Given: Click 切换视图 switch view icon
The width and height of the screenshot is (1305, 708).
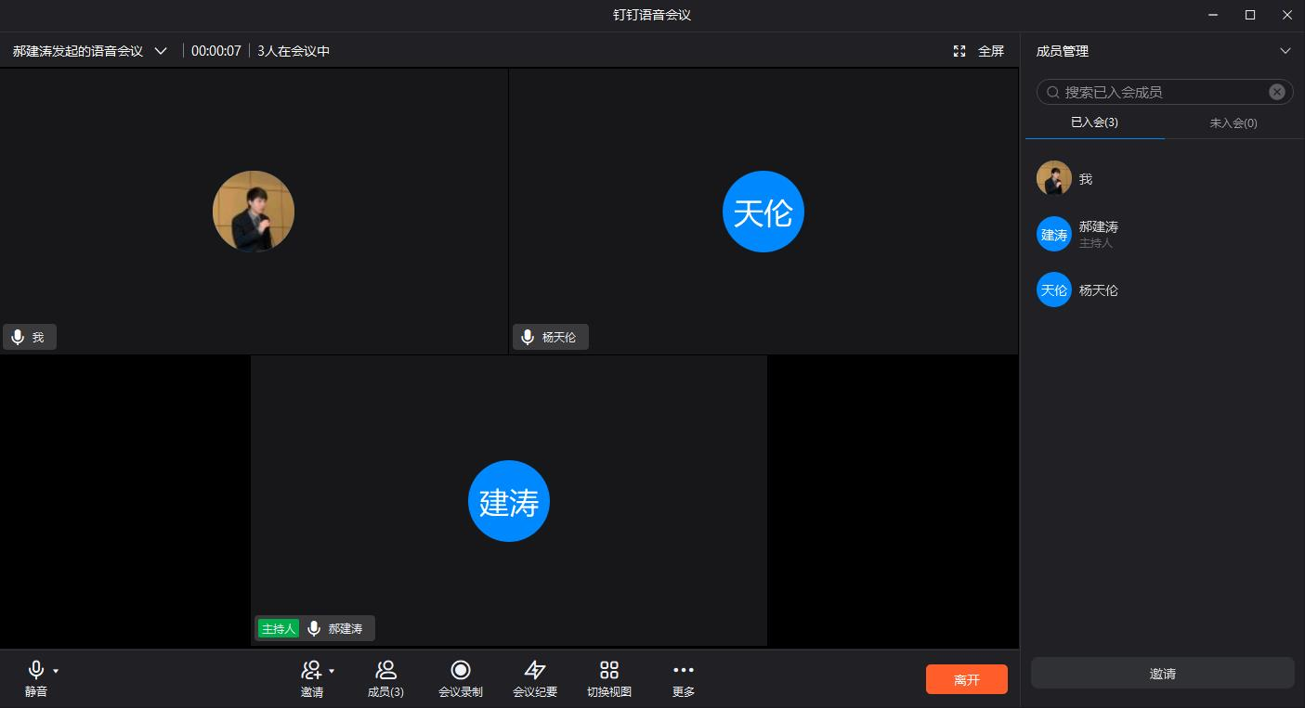Looking at the screenshot, I should click(x=609, y=671).
